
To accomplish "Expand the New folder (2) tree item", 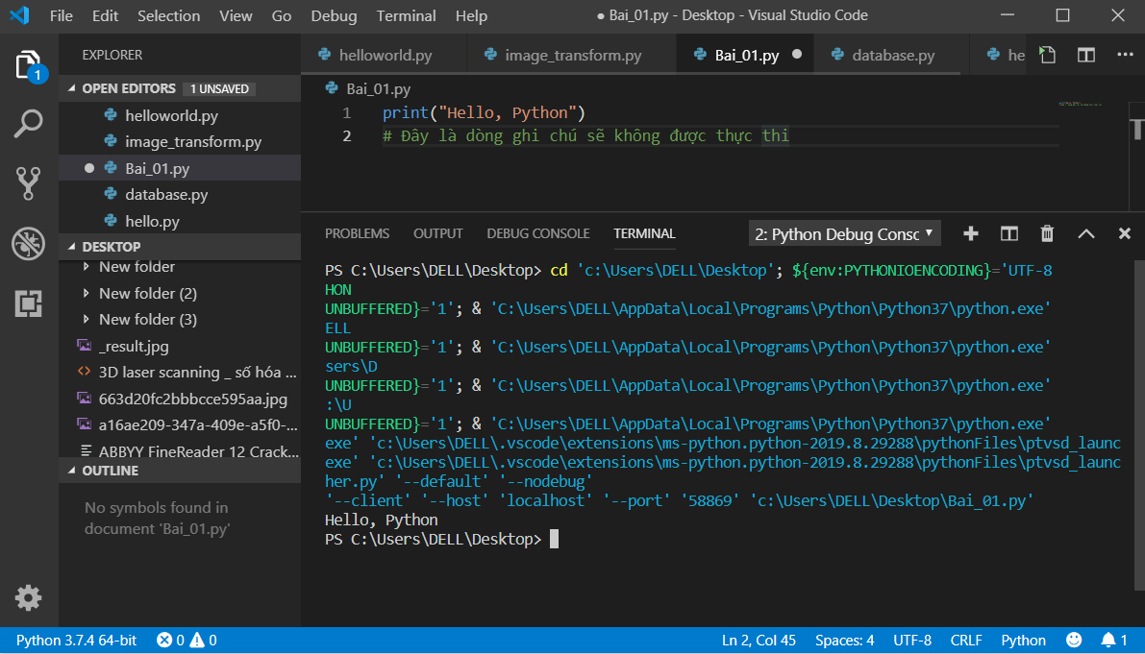I will coord(147,293).
